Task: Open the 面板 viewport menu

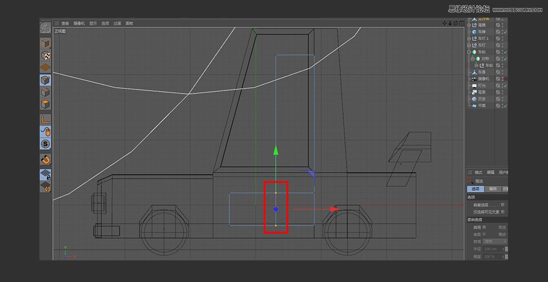Action: pyautogui.click(x=130, y=23)
